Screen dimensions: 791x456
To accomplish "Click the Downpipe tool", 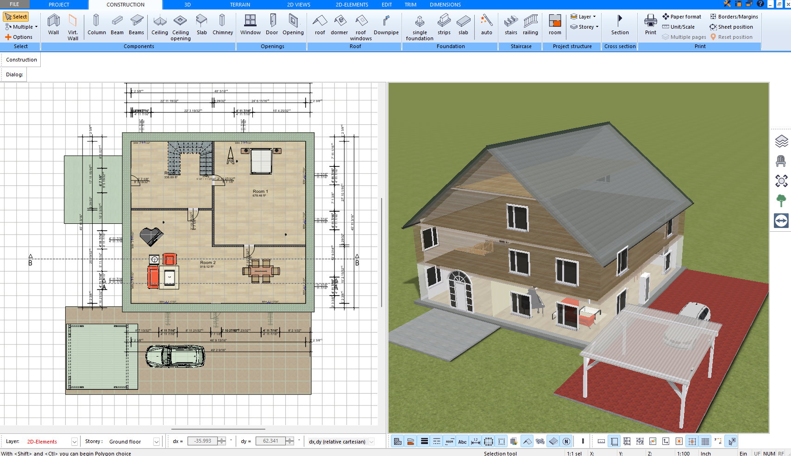I will pos(386,25).
